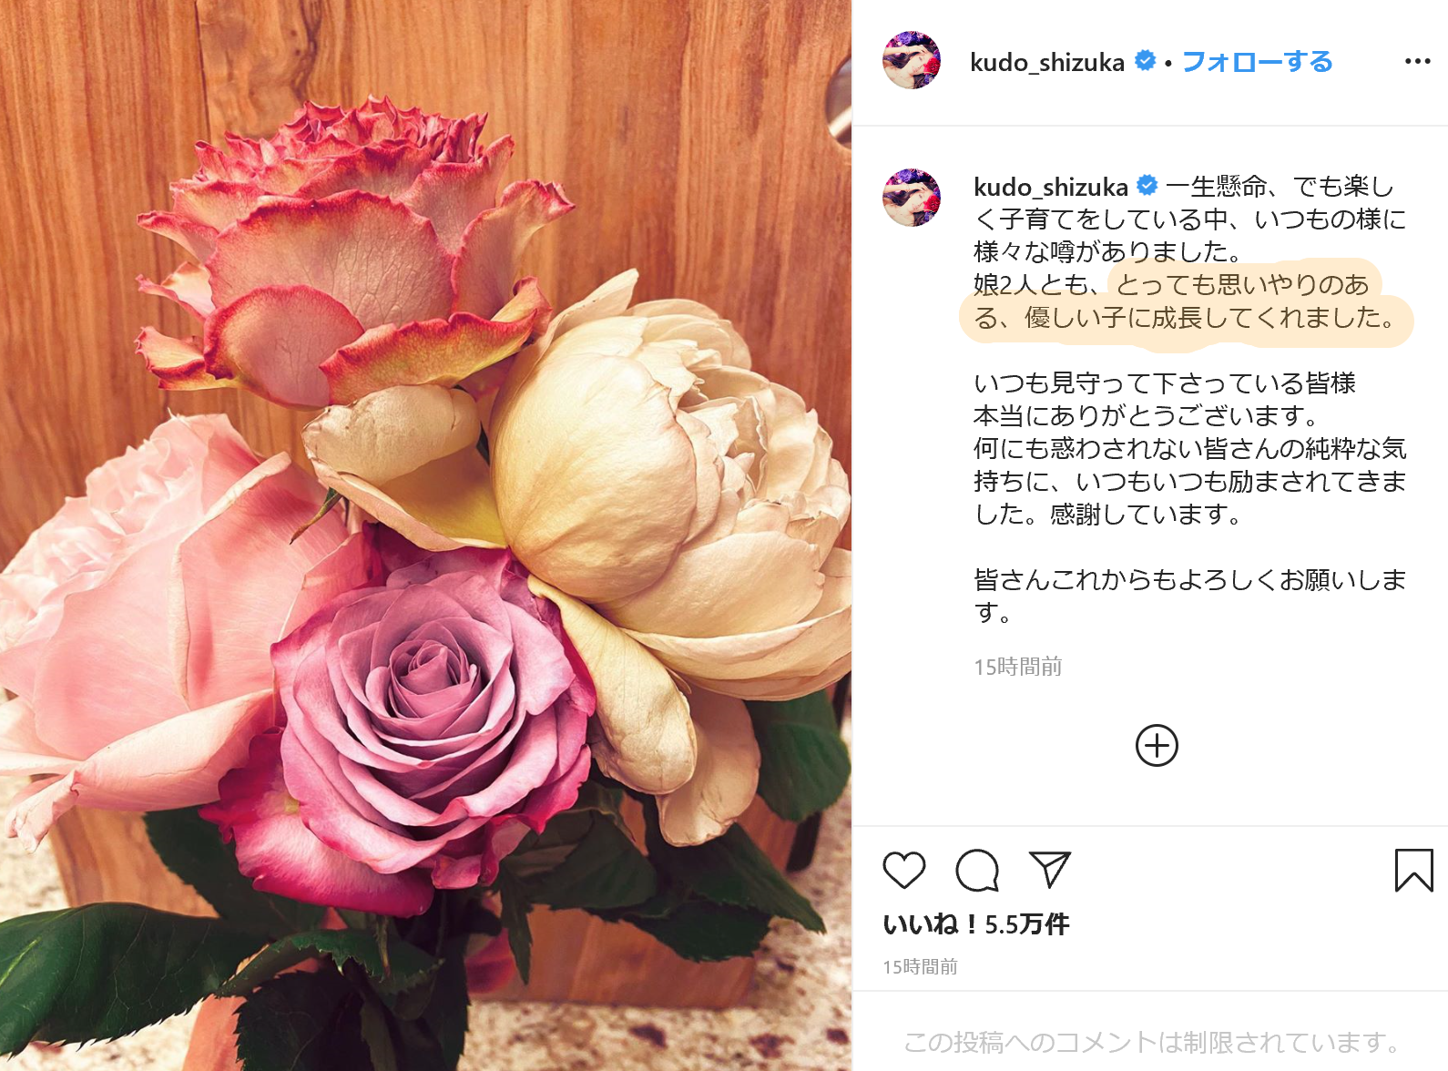Click the header profile avatar of kudo_shizuka
Screen dimensions: 1448x1071
point(912,60)
